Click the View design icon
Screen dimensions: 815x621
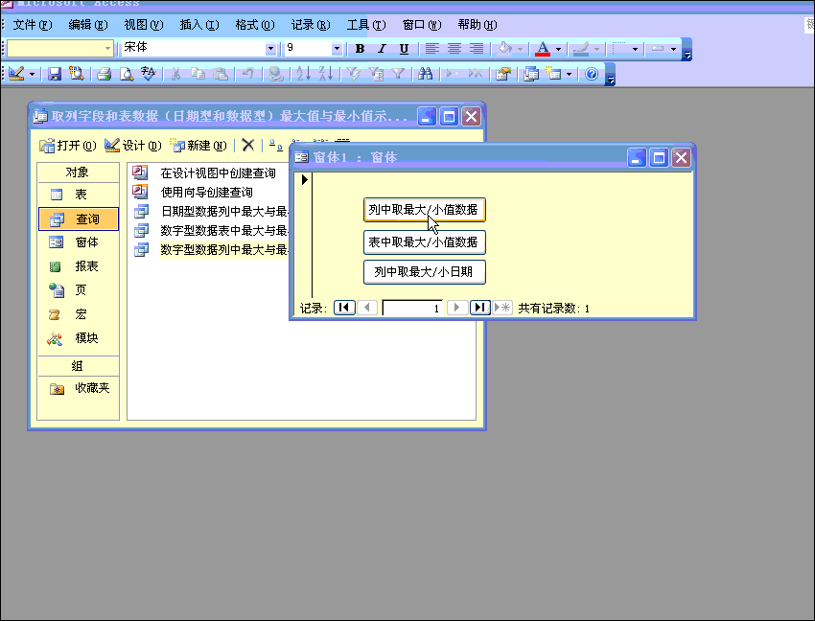[16, 75]
